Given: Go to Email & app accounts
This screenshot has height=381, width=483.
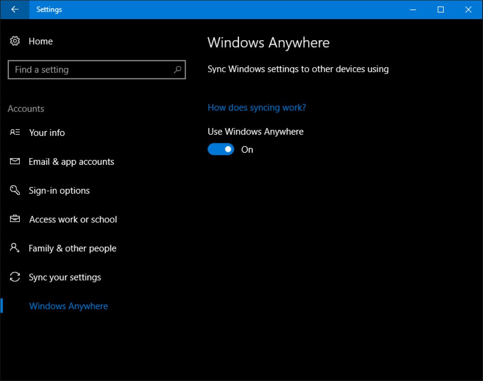Looking at the screenshot, I should (71, 162).
